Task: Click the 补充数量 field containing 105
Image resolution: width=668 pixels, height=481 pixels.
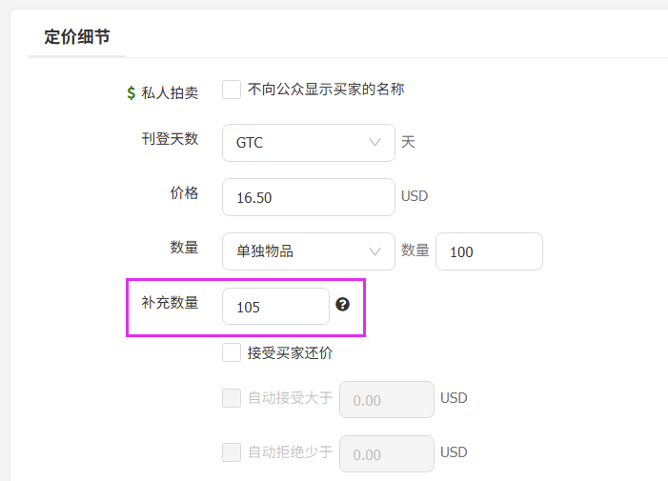Action: coord(275,306)
